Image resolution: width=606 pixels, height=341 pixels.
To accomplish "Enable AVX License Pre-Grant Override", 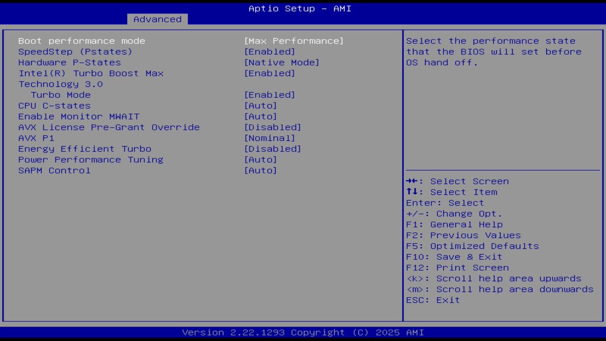I will [273, 127].
